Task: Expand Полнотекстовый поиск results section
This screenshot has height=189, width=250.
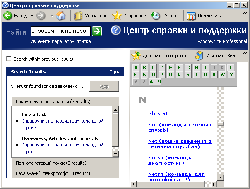Action: (x=65, y=163)
